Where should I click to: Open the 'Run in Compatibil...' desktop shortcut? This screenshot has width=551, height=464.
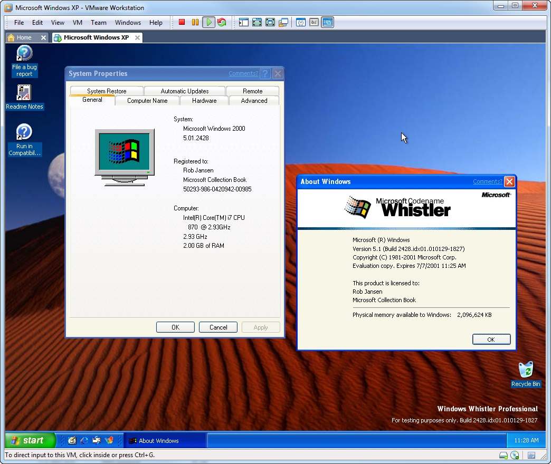[x=24, y=140]
